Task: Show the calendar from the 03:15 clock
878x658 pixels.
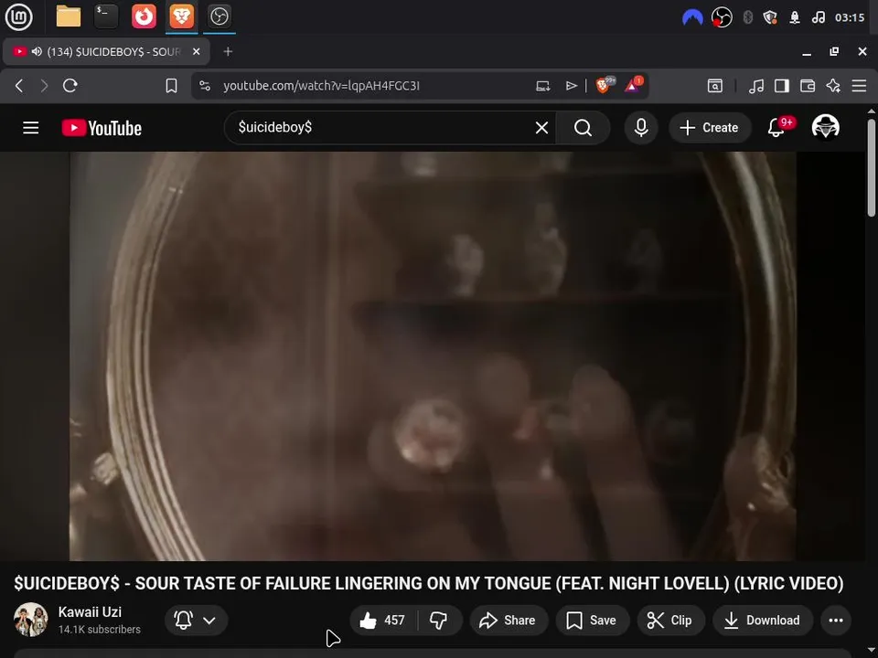Action: tap(850, 18)
